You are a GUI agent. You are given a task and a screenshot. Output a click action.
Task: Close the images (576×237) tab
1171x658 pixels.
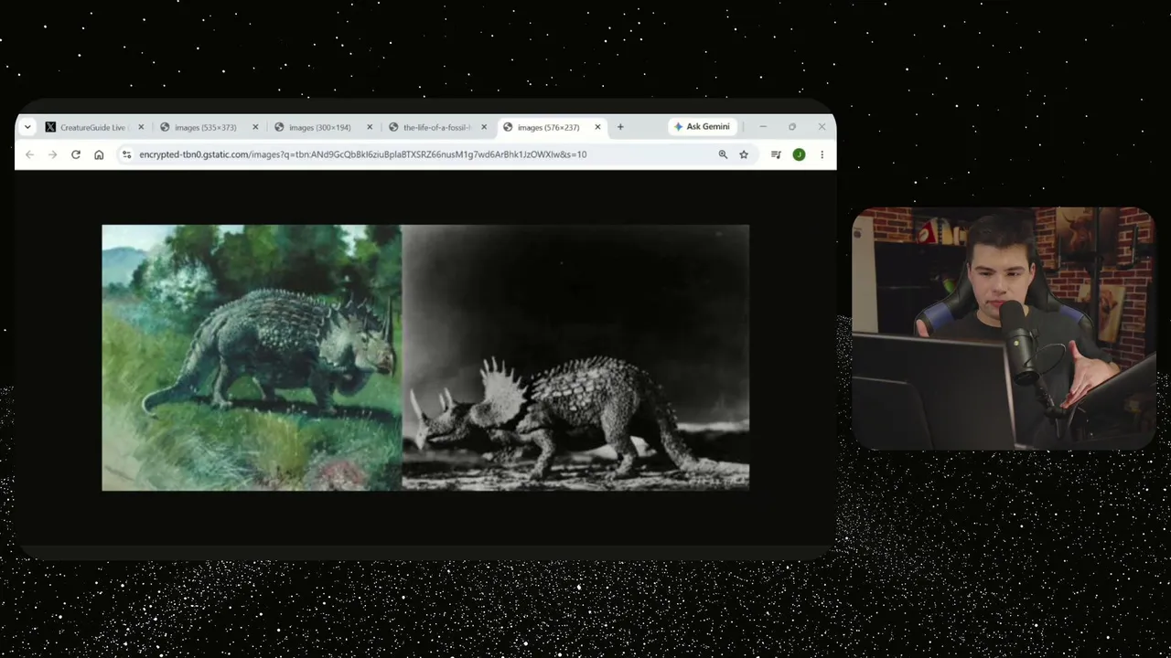tap(598, 127)
